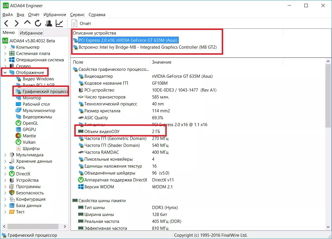Click the Тест benchmark icon
This screenshot has height=239, width=332.
click(12, 212)
